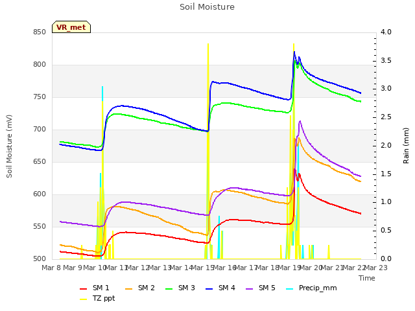Click the 700 left axis tick label

pos(40,130)
